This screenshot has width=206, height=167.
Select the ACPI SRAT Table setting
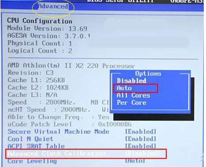pyautogui.click(x=36, y=146)
